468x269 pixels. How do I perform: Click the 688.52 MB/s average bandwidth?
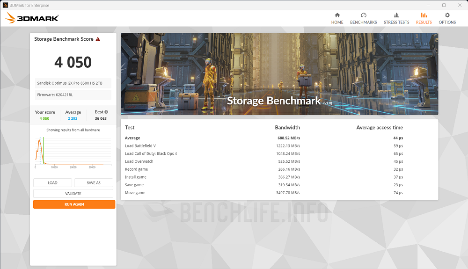289,138
